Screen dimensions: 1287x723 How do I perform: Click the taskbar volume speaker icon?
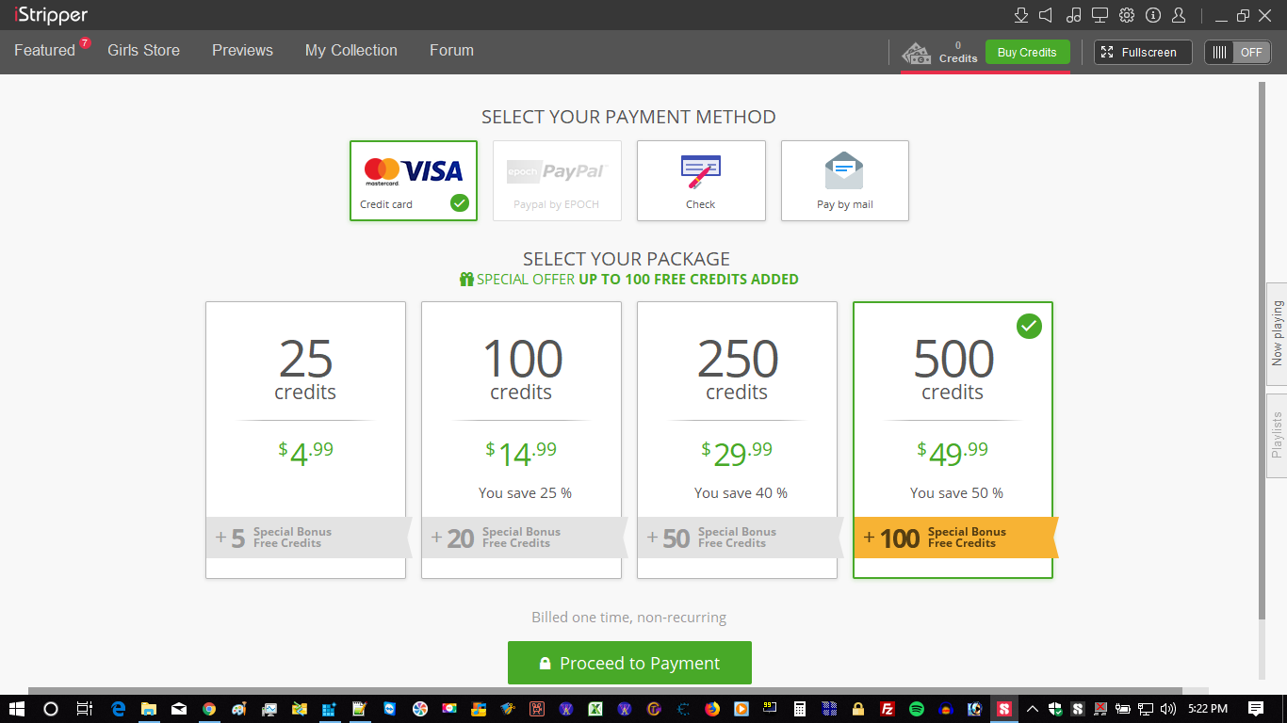[1168, 709]
